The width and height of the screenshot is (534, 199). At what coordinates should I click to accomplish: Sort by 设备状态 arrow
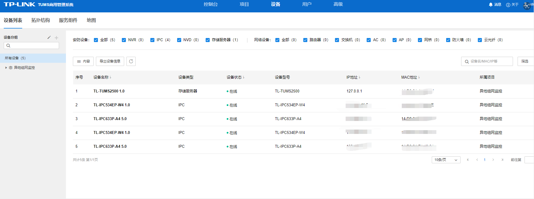[x=244, y=77]
